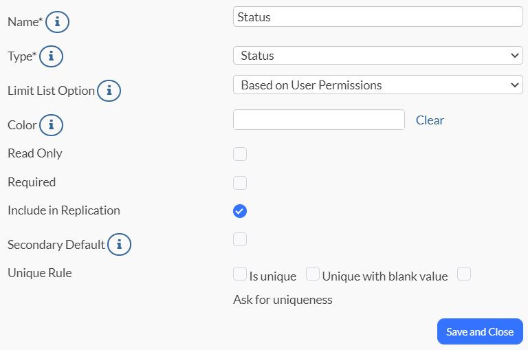The width and height of the screenshot is (528, 350).
Task: Expand the Based on User Permissions dropdown
Action: point(378,85)
